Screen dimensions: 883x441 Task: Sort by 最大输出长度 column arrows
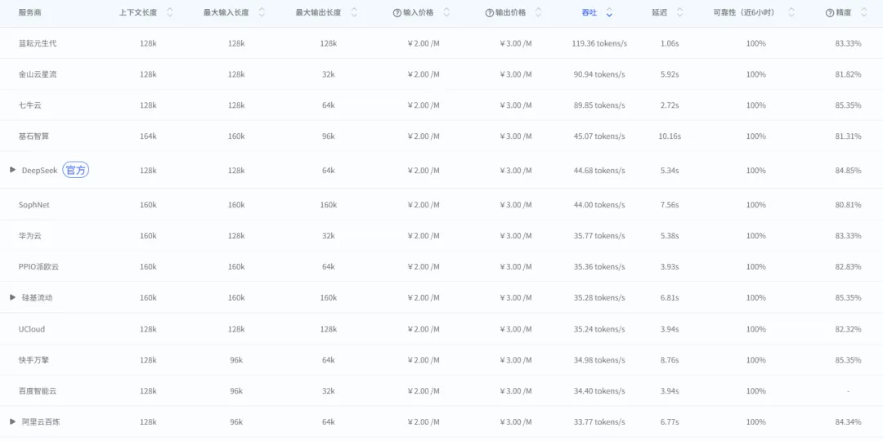point(354,12)
